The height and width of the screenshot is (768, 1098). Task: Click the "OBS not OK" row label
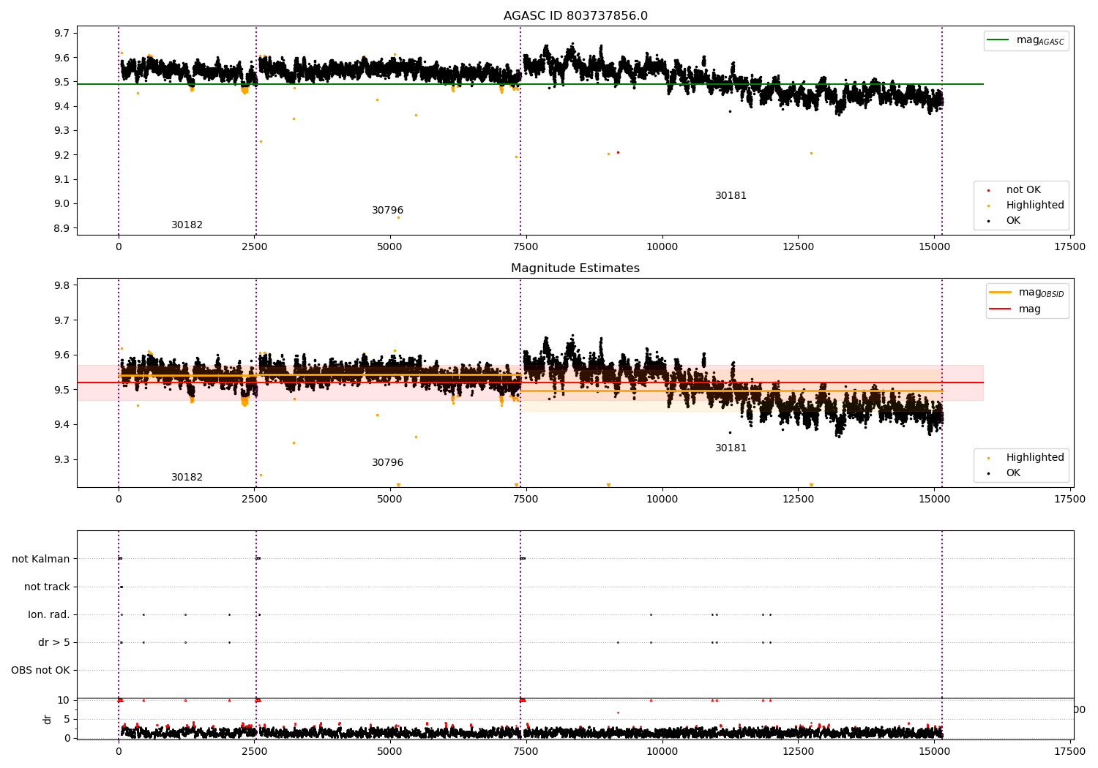point(40,671)
